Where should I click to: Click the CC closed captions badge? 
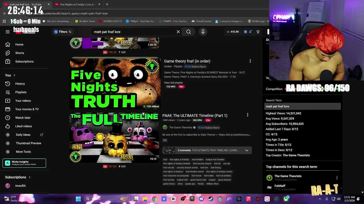(165, 140)
